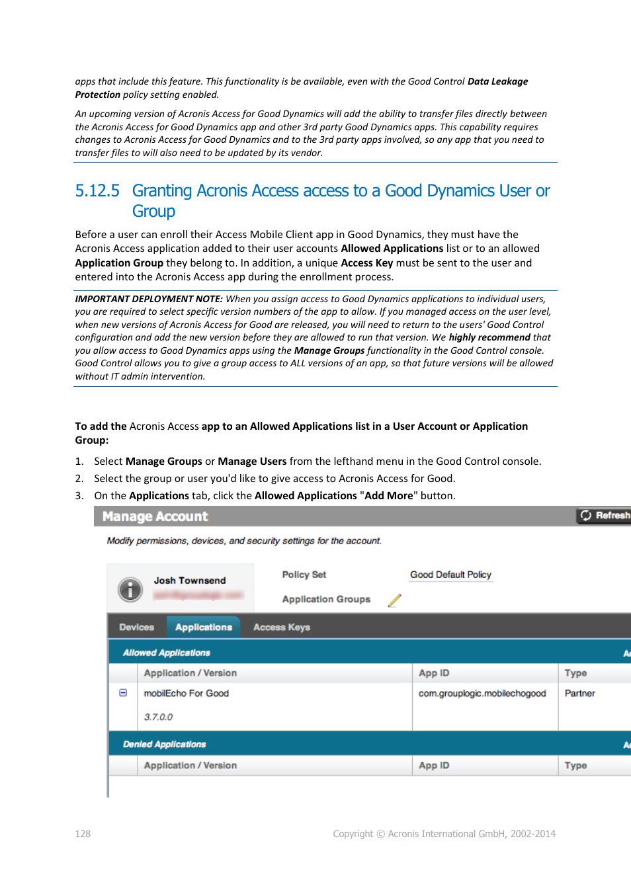Click the info icon beside Josh Townsend
This screenshot has height=892, width=631.
click(x=130, y=589)
